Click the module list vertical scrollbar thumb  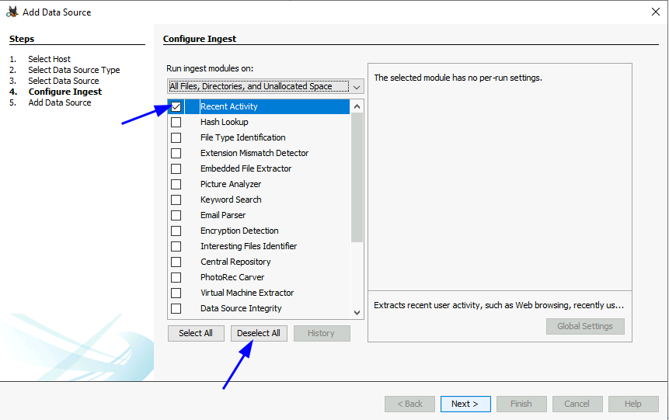[x=357, y=179]
